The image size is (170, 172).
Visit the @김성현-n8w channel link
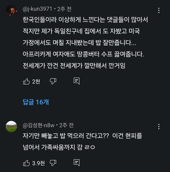click(x=39, y=125)
